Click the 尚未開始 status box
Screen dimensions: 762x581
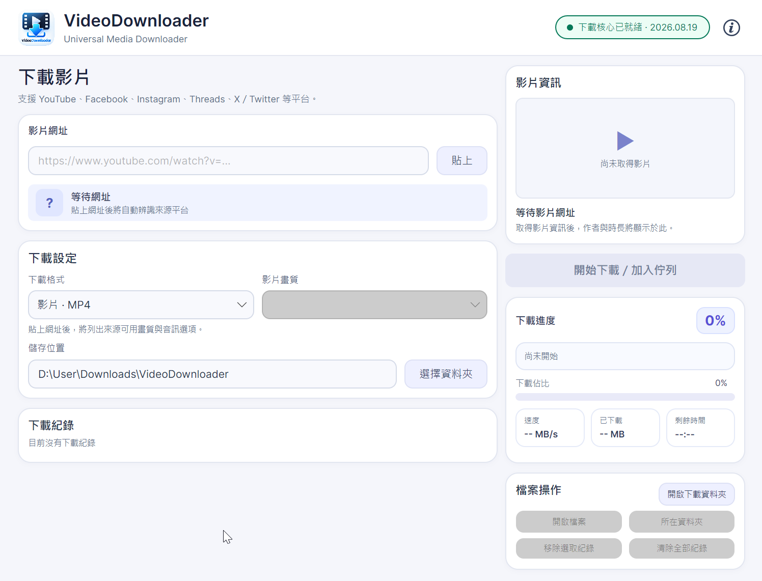tap(625, 356)
